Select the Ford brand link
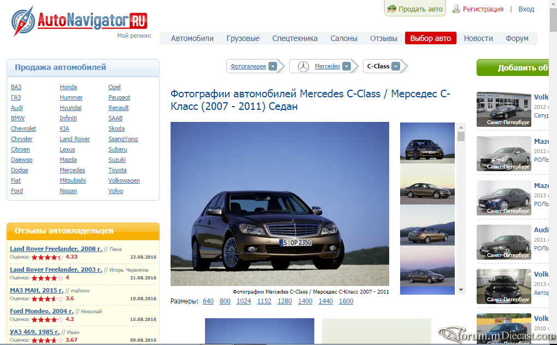The height and width of the screenshot is (345, 557). (x=17, y=191)
